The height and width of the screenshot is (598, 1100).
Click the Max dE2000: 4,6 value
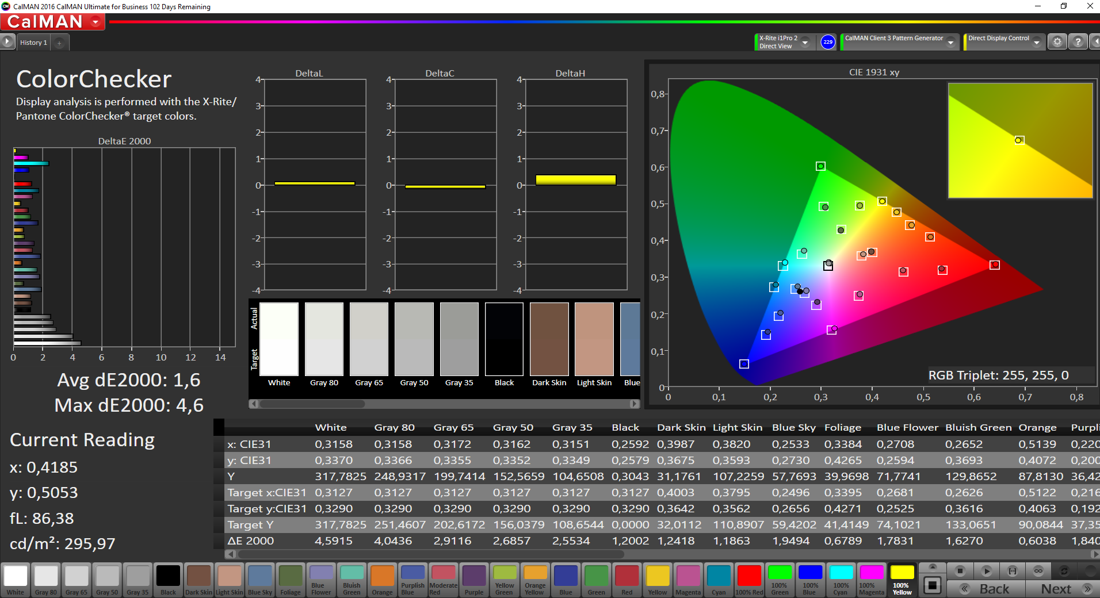[x=129, y=405]
